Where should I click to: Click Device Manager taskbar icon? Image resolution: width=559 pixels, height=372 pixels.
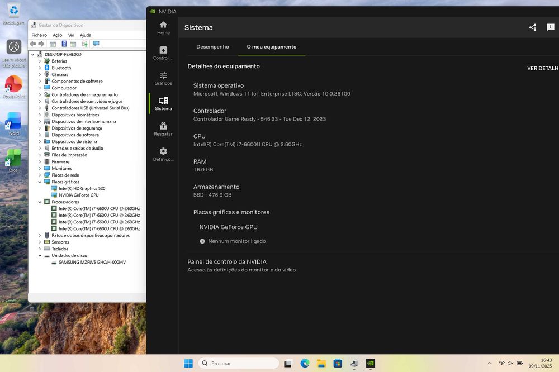coord(354,363)
